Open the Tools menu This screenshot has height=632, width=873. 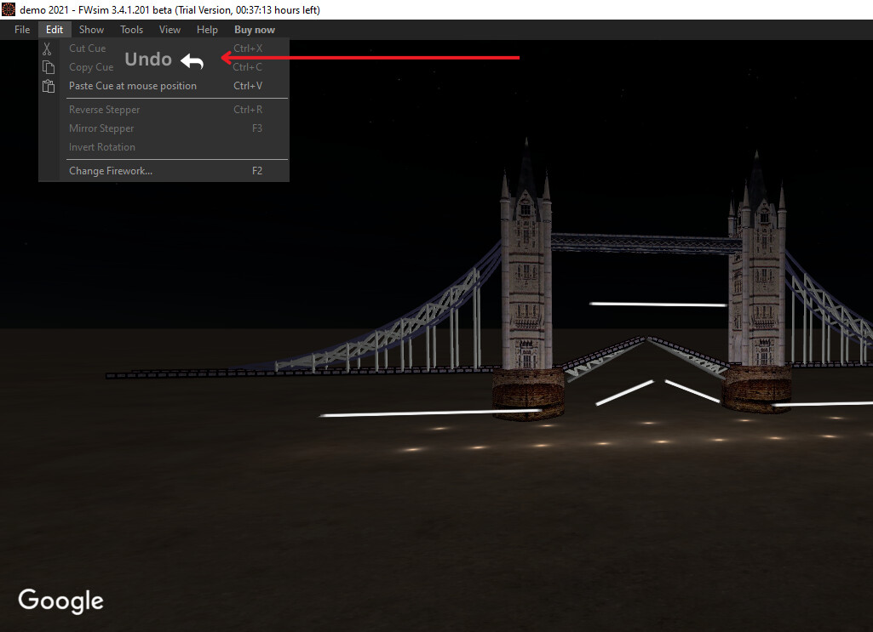[x=131, y=30]
